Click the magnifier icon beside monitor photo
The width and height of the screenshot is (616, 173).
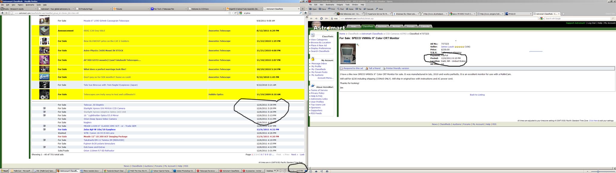coord(358,45)
